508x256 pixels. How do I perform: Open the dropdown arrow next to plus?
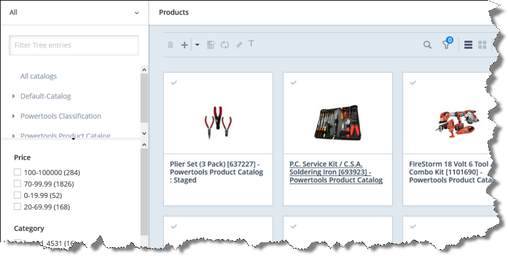(x=197, y=45)
